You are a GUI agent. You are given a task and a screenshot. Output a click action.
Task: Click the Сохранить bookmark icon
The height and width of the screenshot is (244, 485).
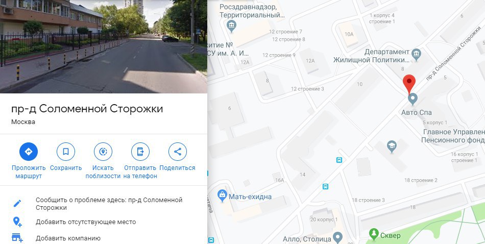coord(66,152)
